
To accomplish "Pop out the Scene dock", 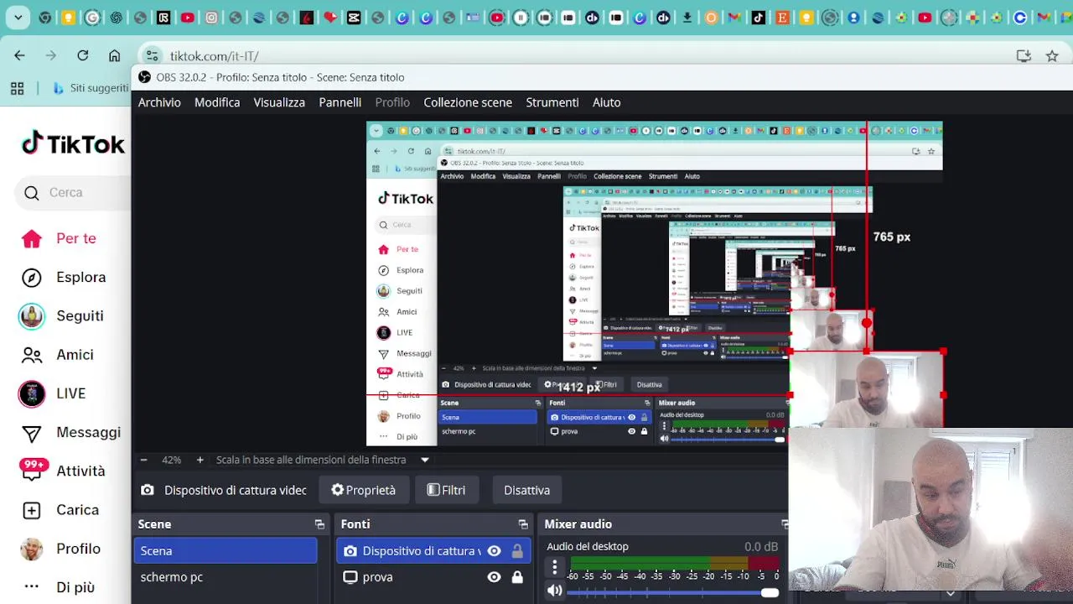I will coord(319,524).
